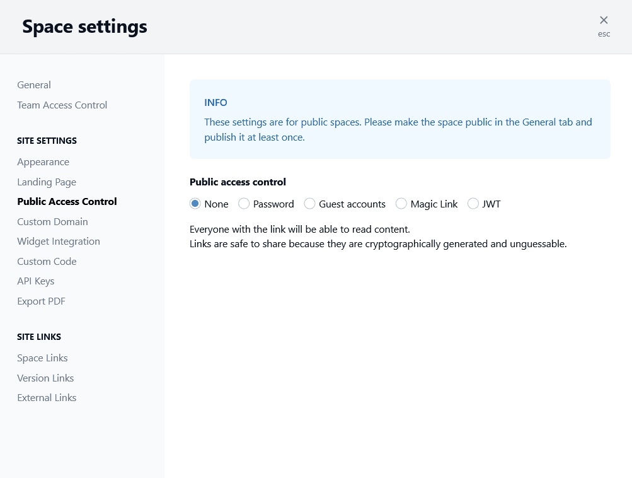Choose Guest accounts access control
The image size is (632, 478).
(309, 204)
